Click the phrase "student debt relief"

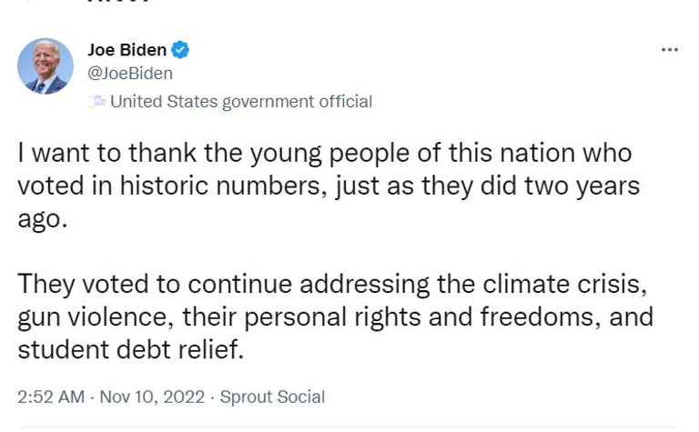pyautogui.click(x=130, y=350)
